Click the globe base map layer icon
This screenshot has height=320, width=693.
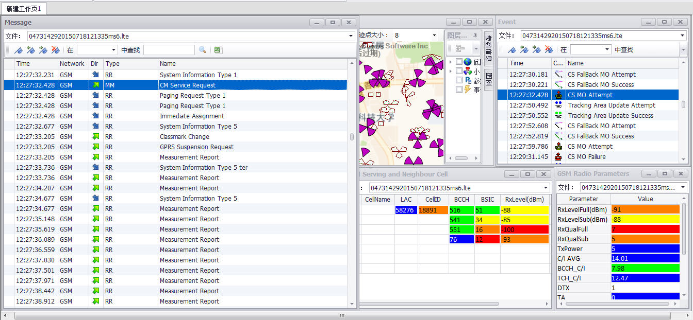[x=468, y=62]
